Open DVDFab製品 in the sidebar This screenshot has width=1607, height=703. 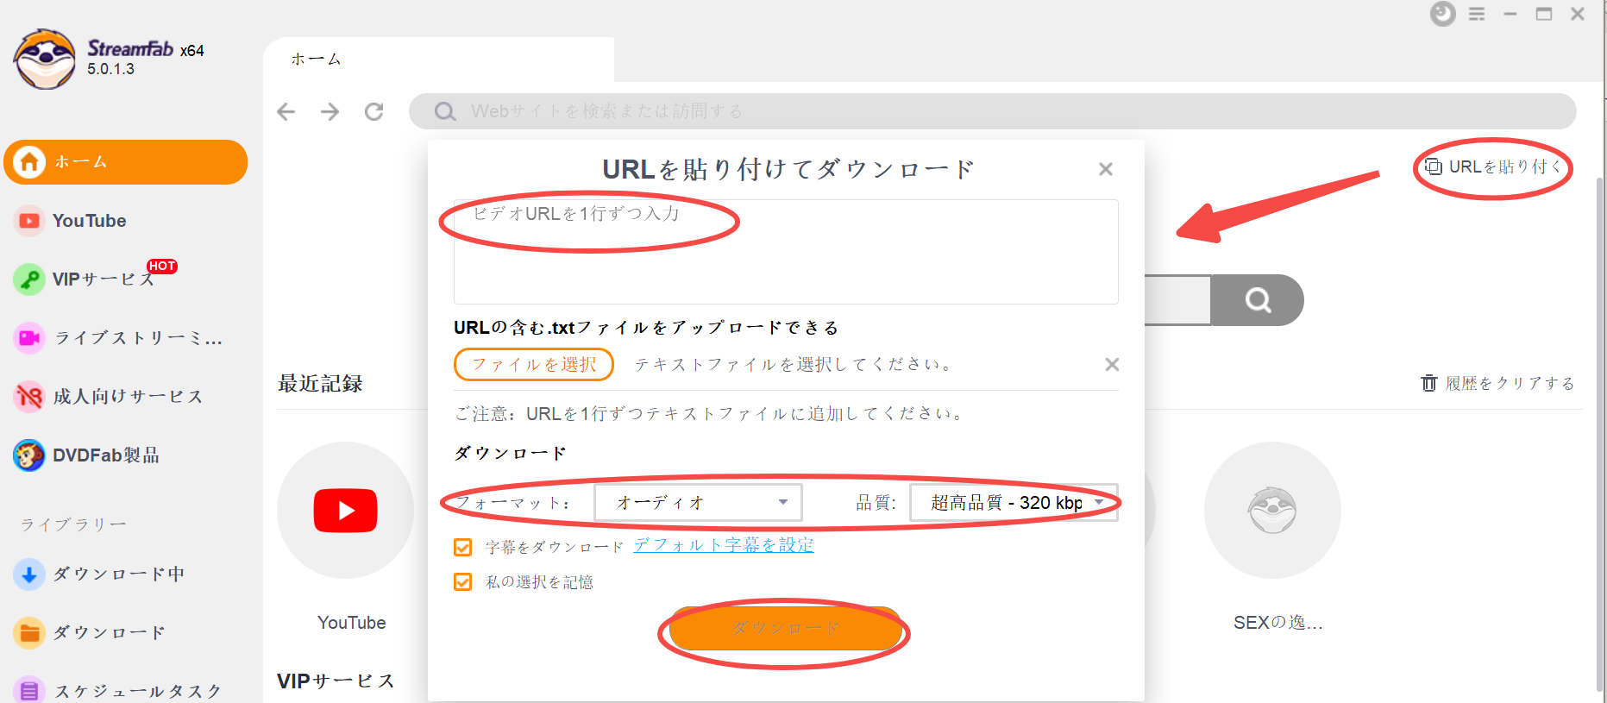tap(105, 455)
